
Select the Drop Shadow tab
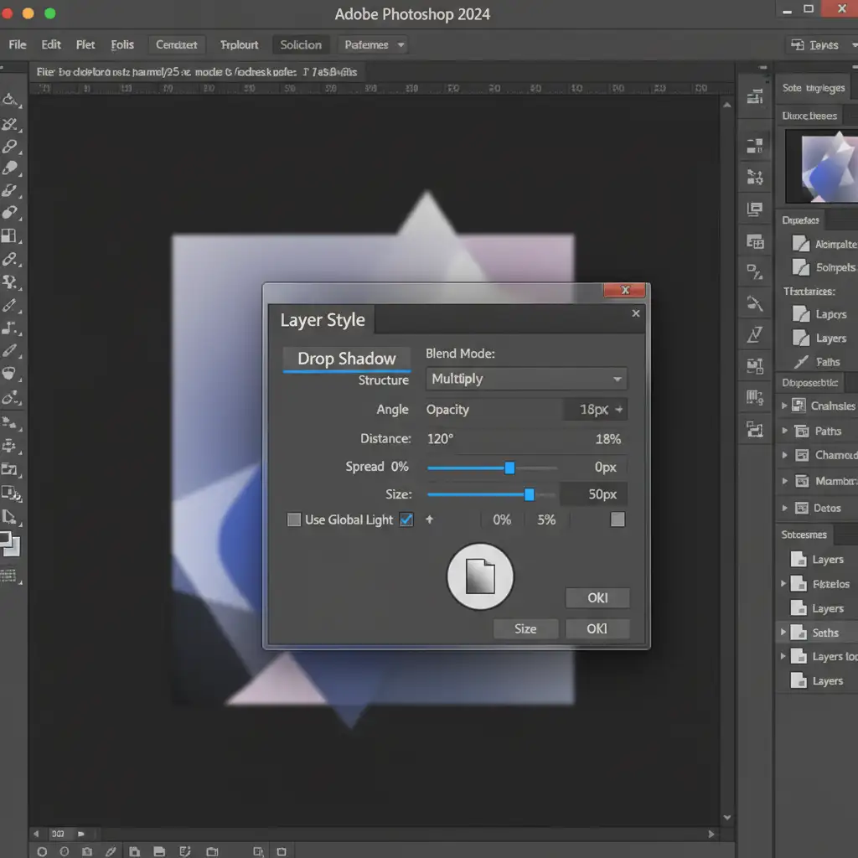[x=346, y=359]
